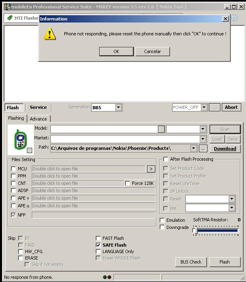Image resolution: width=246 pixels, height=282 pixels.
Task: Click the ellipsis button beside POWER_OFF
Action: [215, 107]
